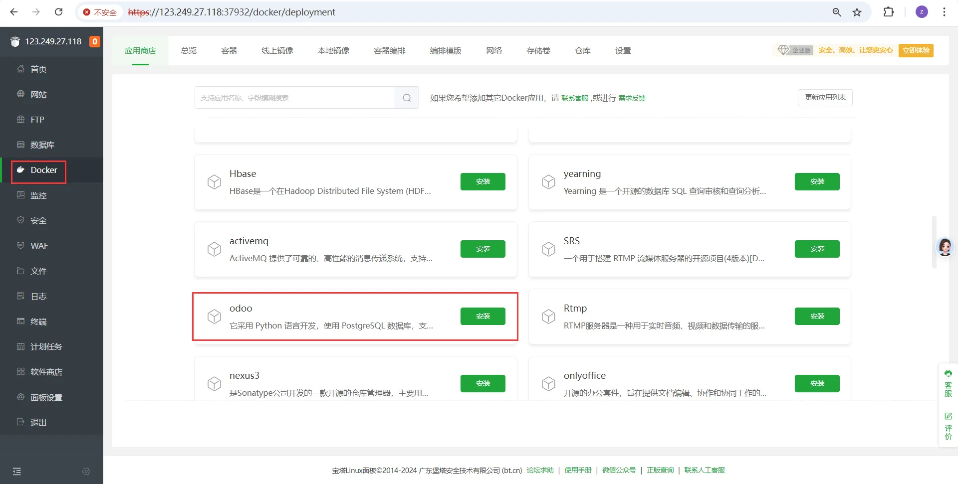Screen dimensions: 958x484
Task: Click the SRS app cube icon
Action: click(x=549, y=249)
